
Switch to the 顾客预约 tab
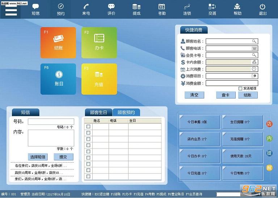click(x=126, y=112)
